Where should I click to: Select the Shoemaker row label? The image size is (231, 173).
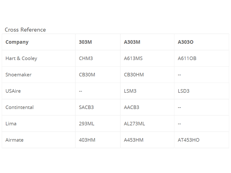click(18, 75)
